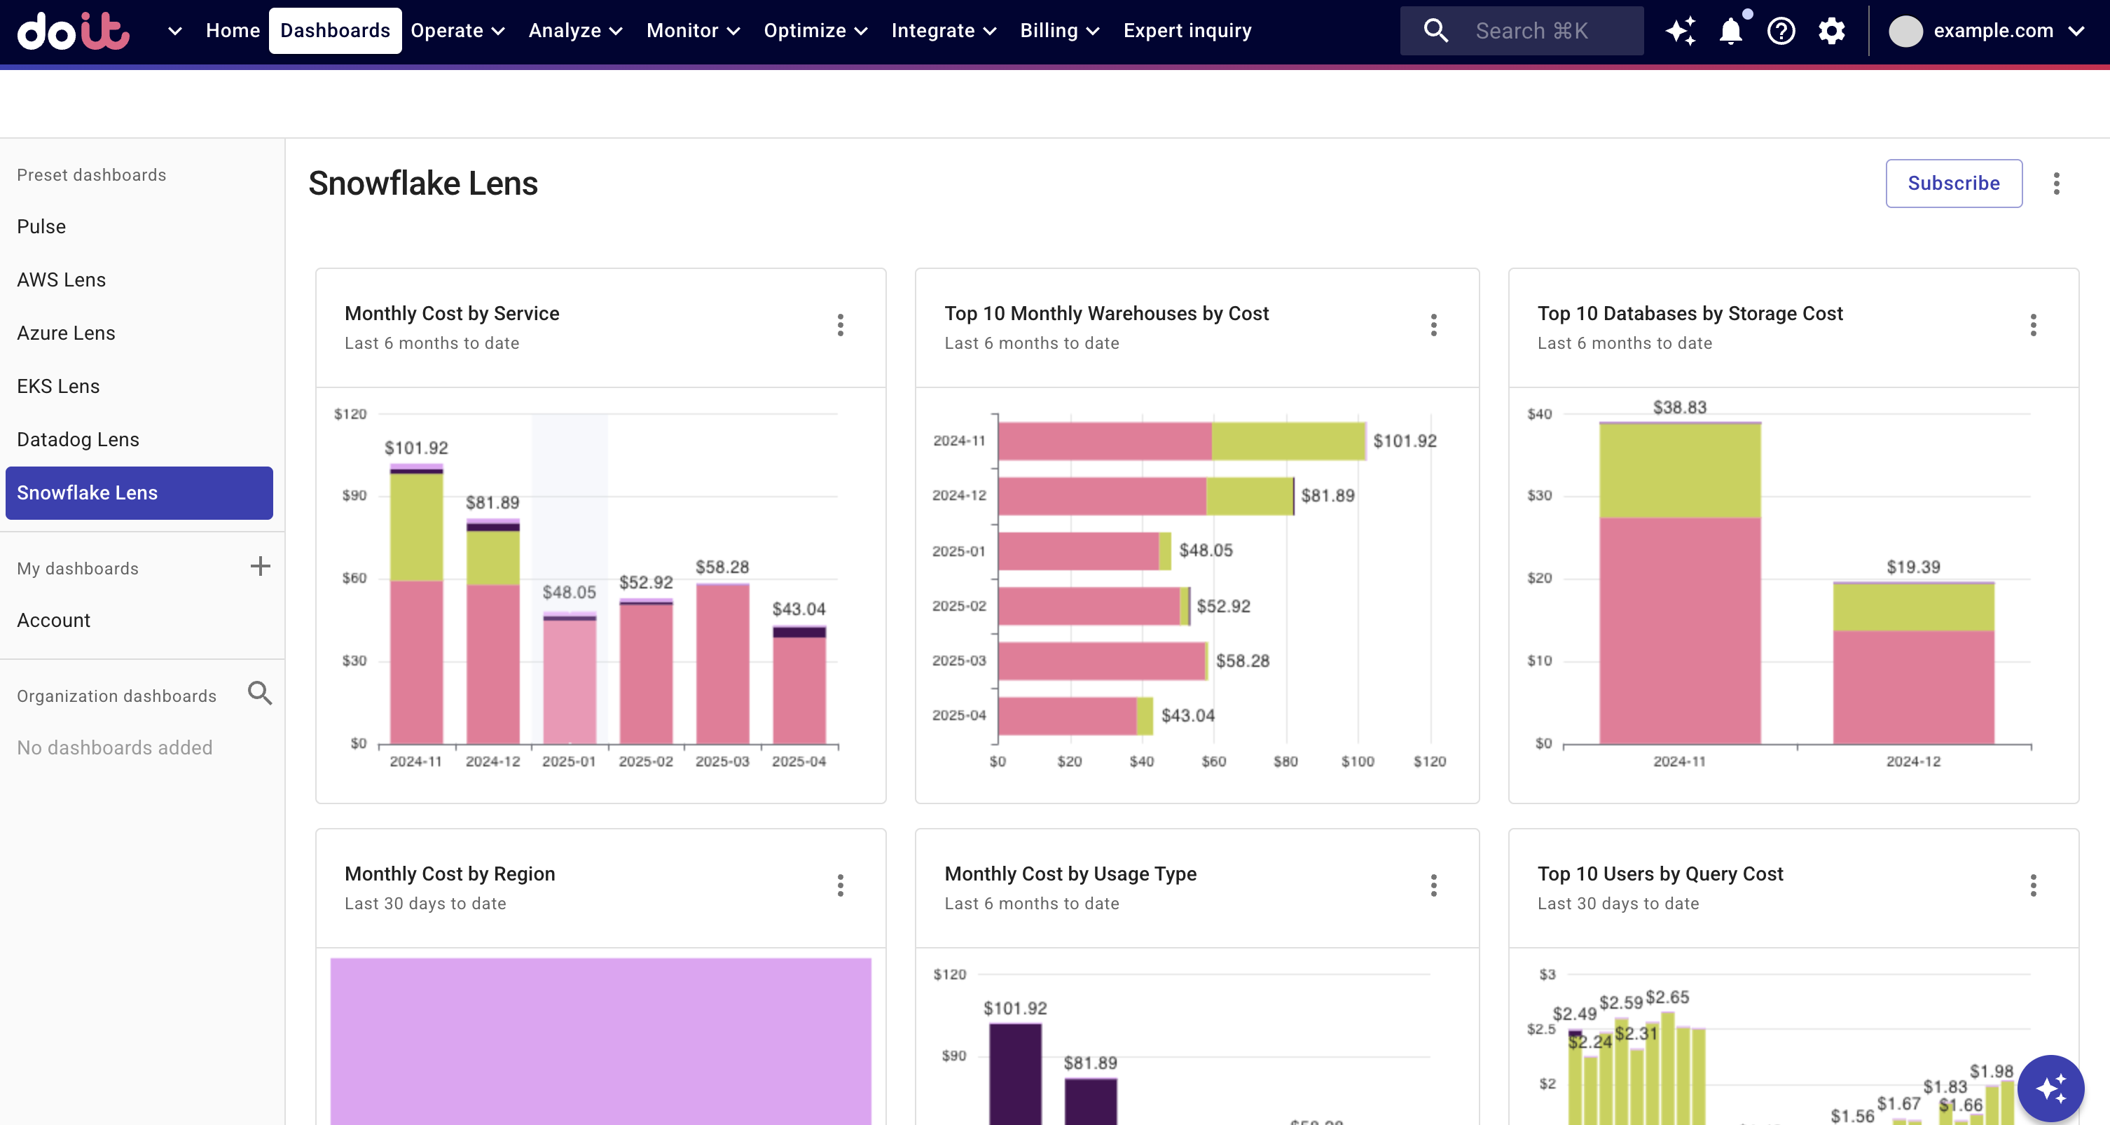Click the Search field in header
The width and height of the screenshot is (2110, 1125).
click(1521, 31)
